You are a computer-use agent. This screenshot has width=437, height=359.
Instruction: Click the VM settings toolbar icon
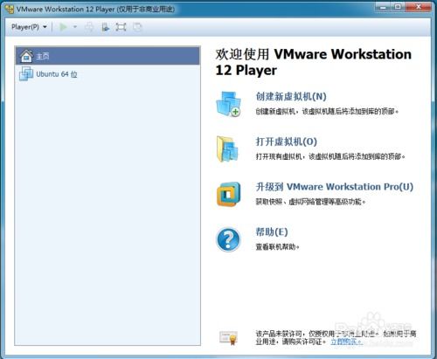105,27
